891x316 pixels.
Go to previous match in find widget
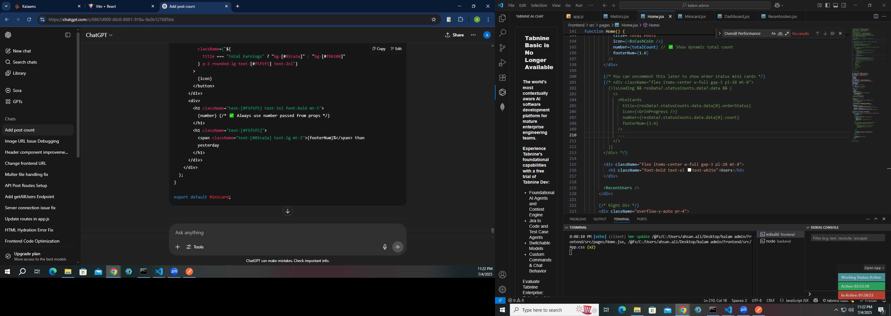point(817,33)
